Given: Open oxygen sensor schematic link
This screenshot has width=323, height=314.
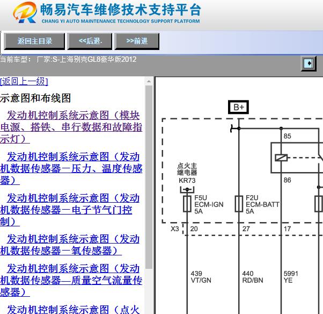Looking at the screenshot, I should tap(70, 245).
